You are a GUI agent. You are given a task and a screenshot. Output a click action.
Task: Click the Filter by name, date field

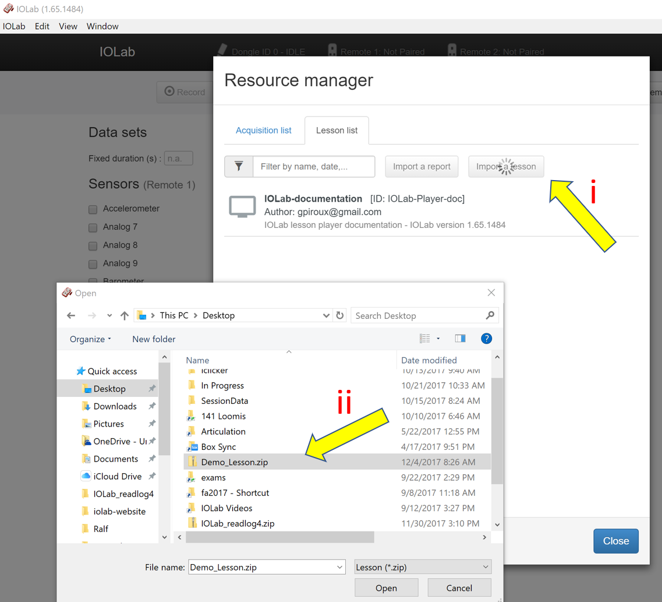[314, 167]
